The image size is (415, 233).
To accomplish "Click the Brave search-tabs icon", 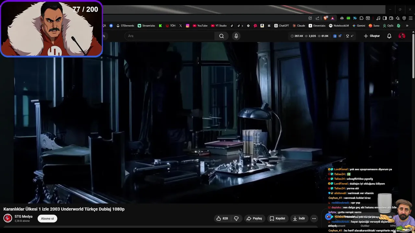I will coord(368,18).
